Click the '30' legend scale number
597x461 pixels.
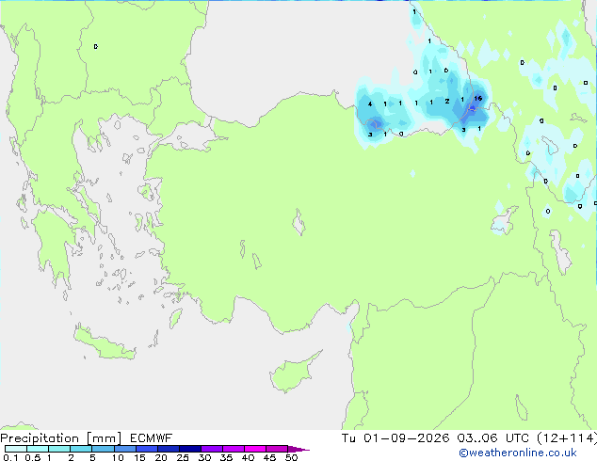point(204,457)
